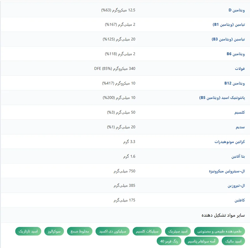
Task: Select the اسید سیتریک ingredient tag
Action: click(178, 231)
